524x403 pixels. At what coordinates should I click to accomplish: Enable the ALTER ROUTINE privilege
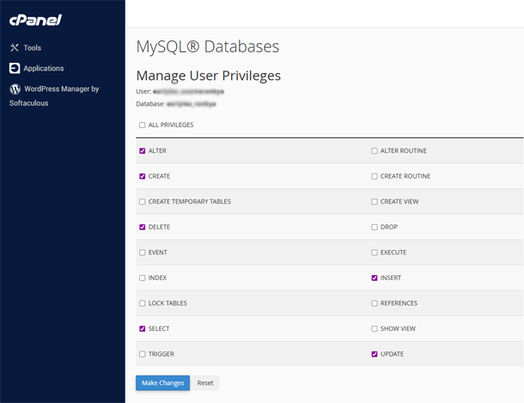(375, 150)
